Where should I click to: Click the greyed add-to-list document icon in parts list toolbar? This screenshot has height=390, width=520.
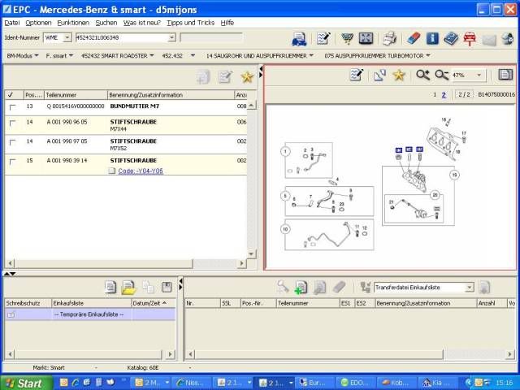203,77
